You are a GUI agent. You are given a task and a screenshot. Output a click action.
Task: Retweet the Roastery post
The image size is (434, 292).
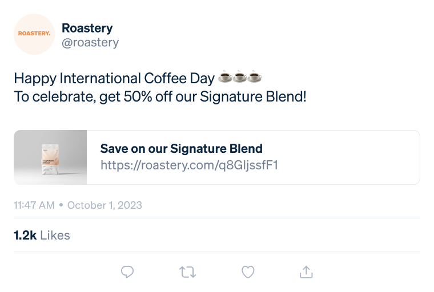point(188,272)
